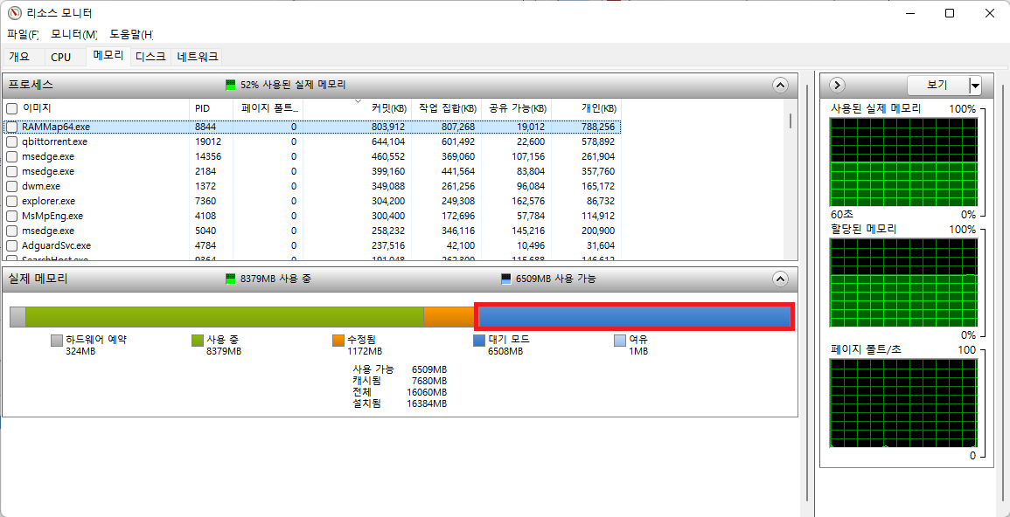Check the qbittorrent.exe process checkbox
1010x517 pixels.
click(x=11, y=141)
